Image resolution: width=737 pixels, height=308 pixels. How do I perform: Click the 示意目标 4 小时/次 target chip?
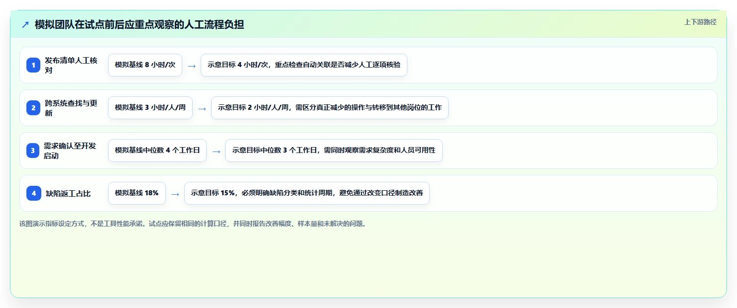(304, 65)
